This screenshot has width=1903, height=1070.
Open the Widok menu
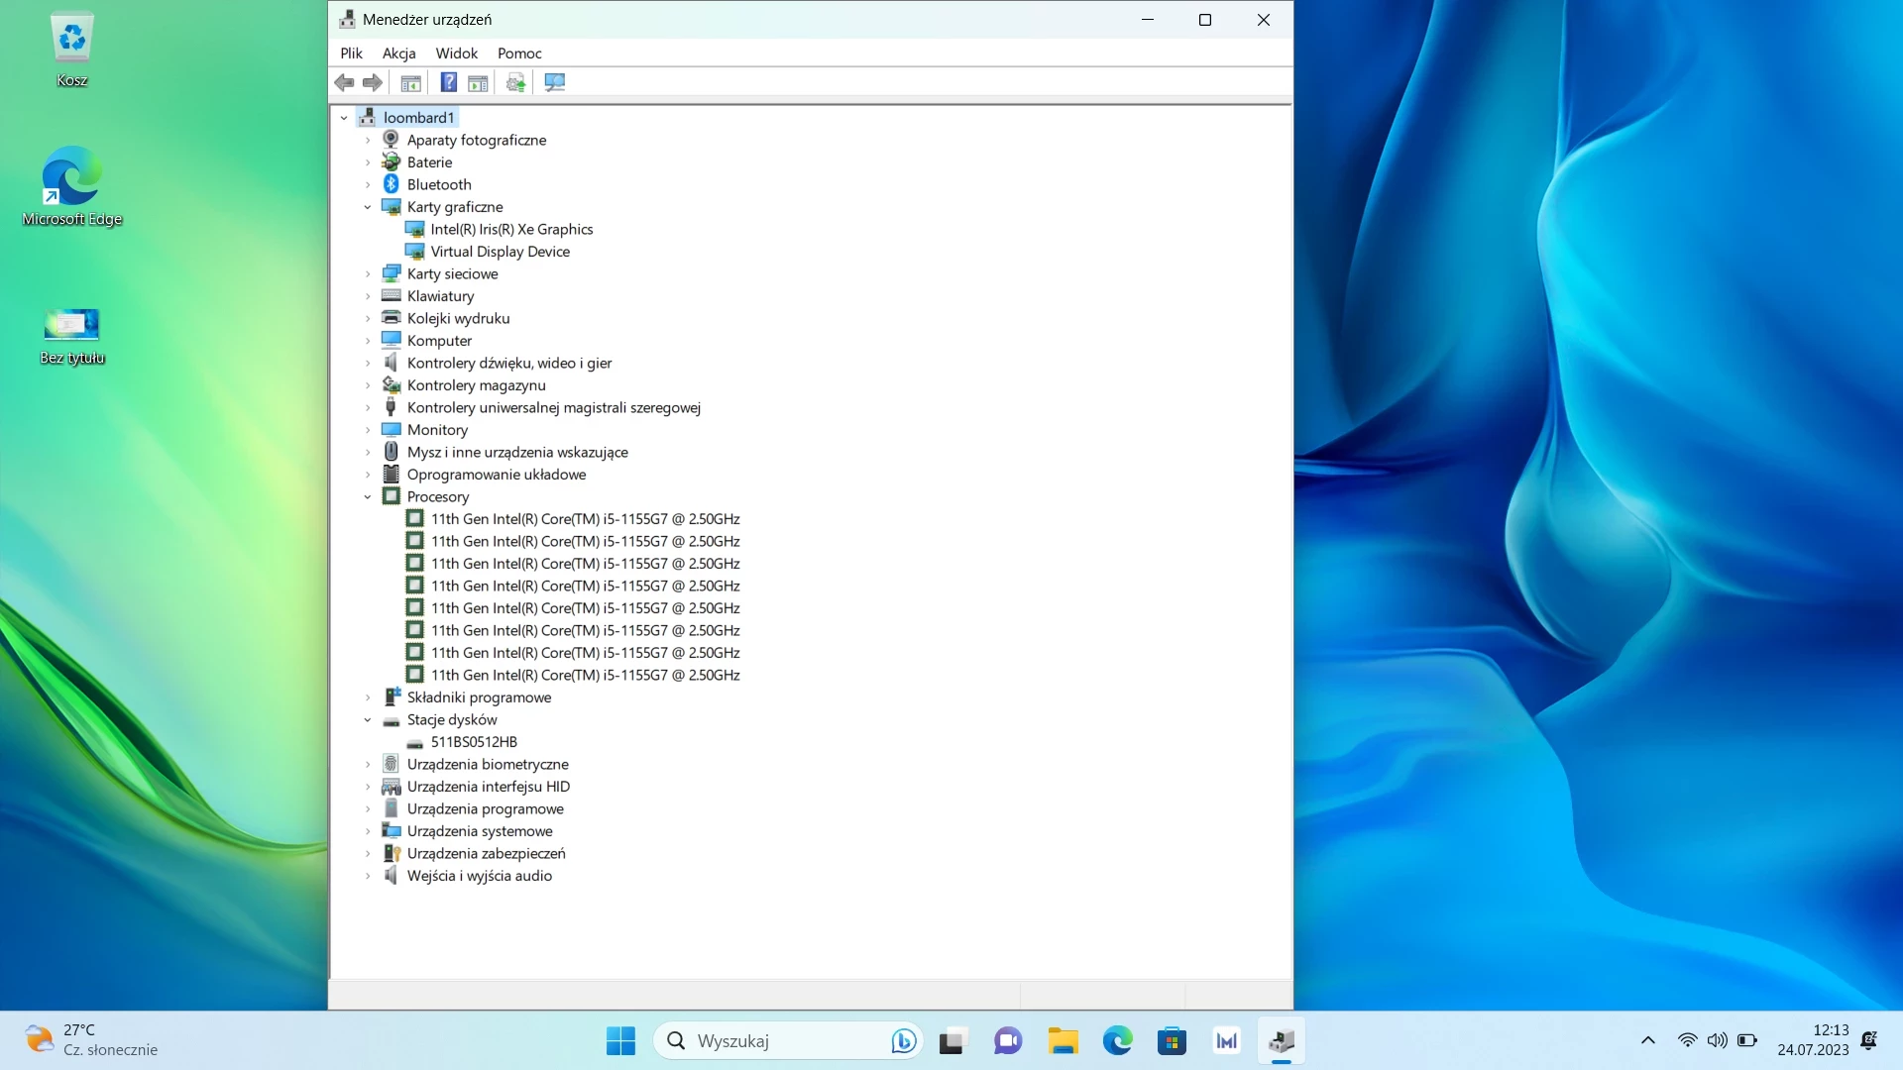tap(456, 53)
